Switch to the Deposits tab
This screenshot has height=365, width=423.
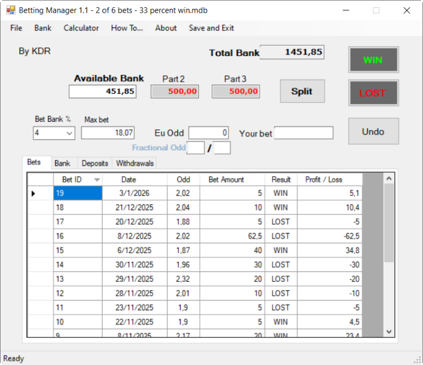(x=94, y=164)
